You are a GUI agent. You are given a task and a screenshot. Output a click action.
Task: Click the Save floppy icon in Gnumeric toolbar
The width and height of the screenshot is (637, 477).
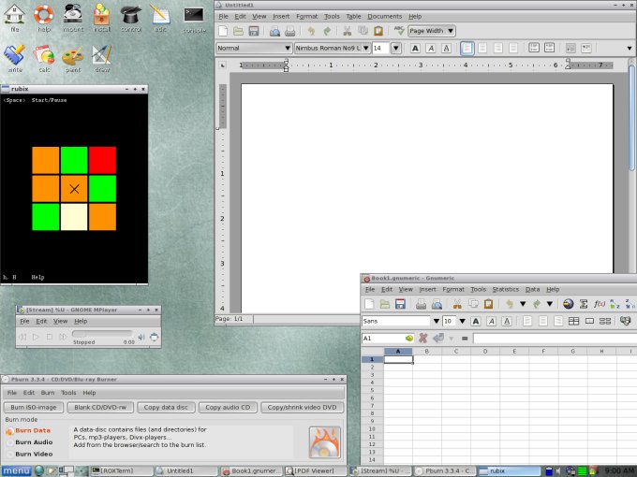tap(400, 304)
